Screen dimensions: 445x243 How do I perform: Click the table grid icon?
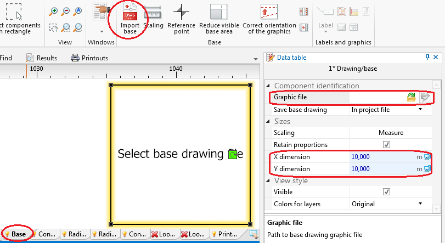353,27
